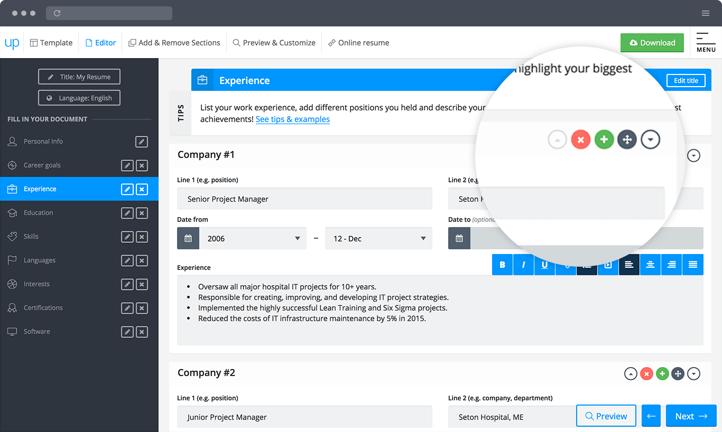
Task: Click the green add icon for Company #2
Action: 662,374
